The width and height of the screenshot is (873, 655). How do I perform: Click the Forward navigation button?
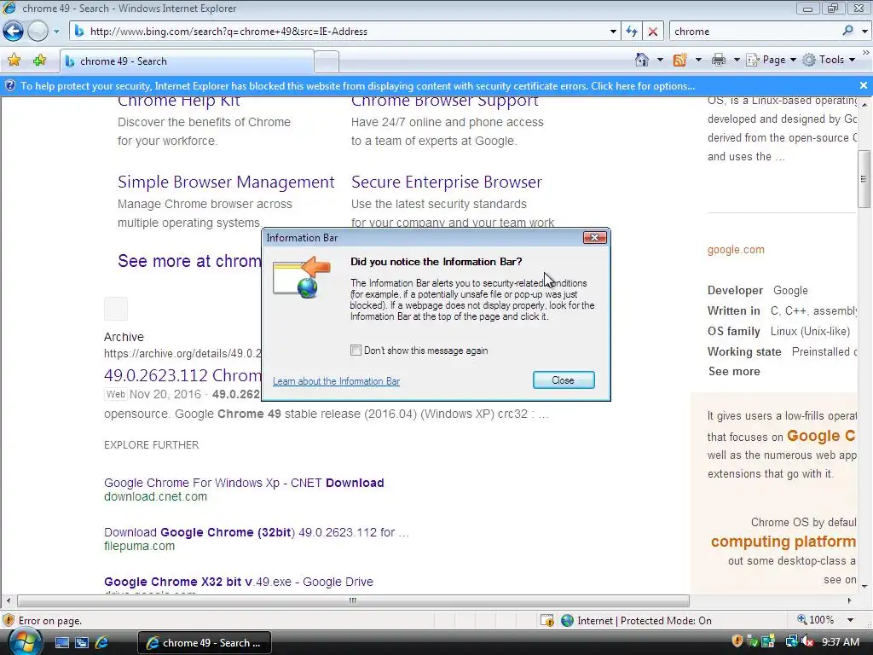(38, 32)
